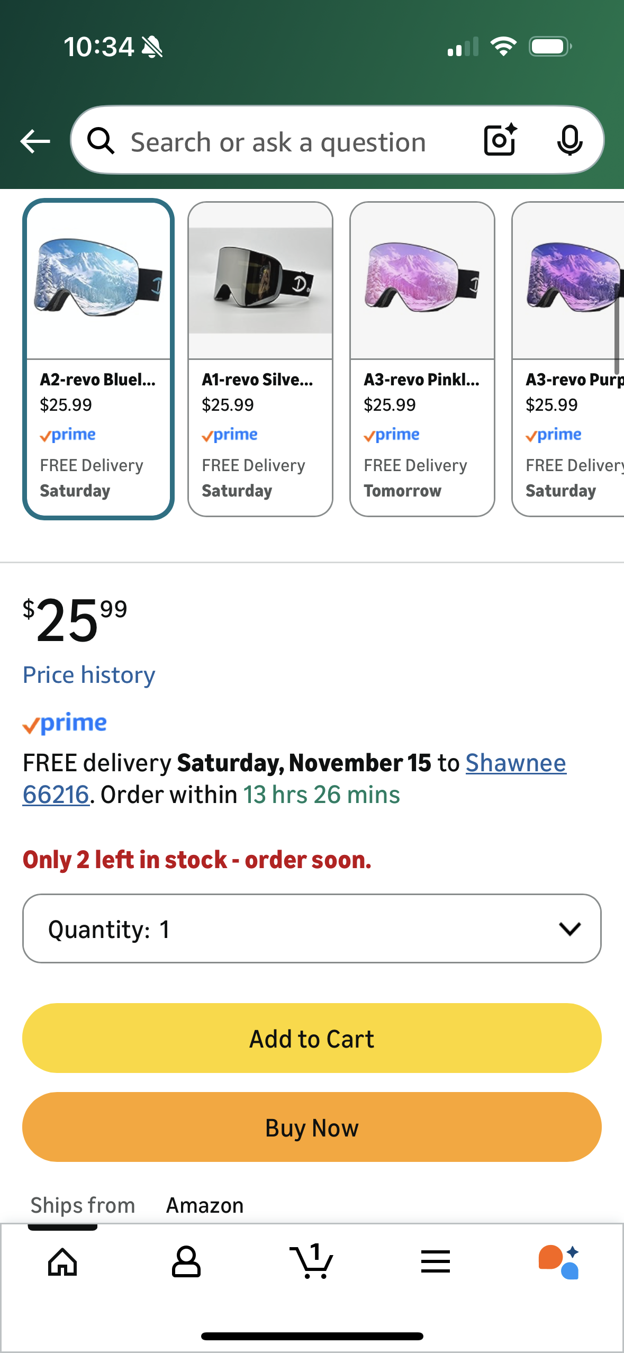Screen dimensions: 624x1353
Task: Select A2-revo Blue color option
Action: 98,359
